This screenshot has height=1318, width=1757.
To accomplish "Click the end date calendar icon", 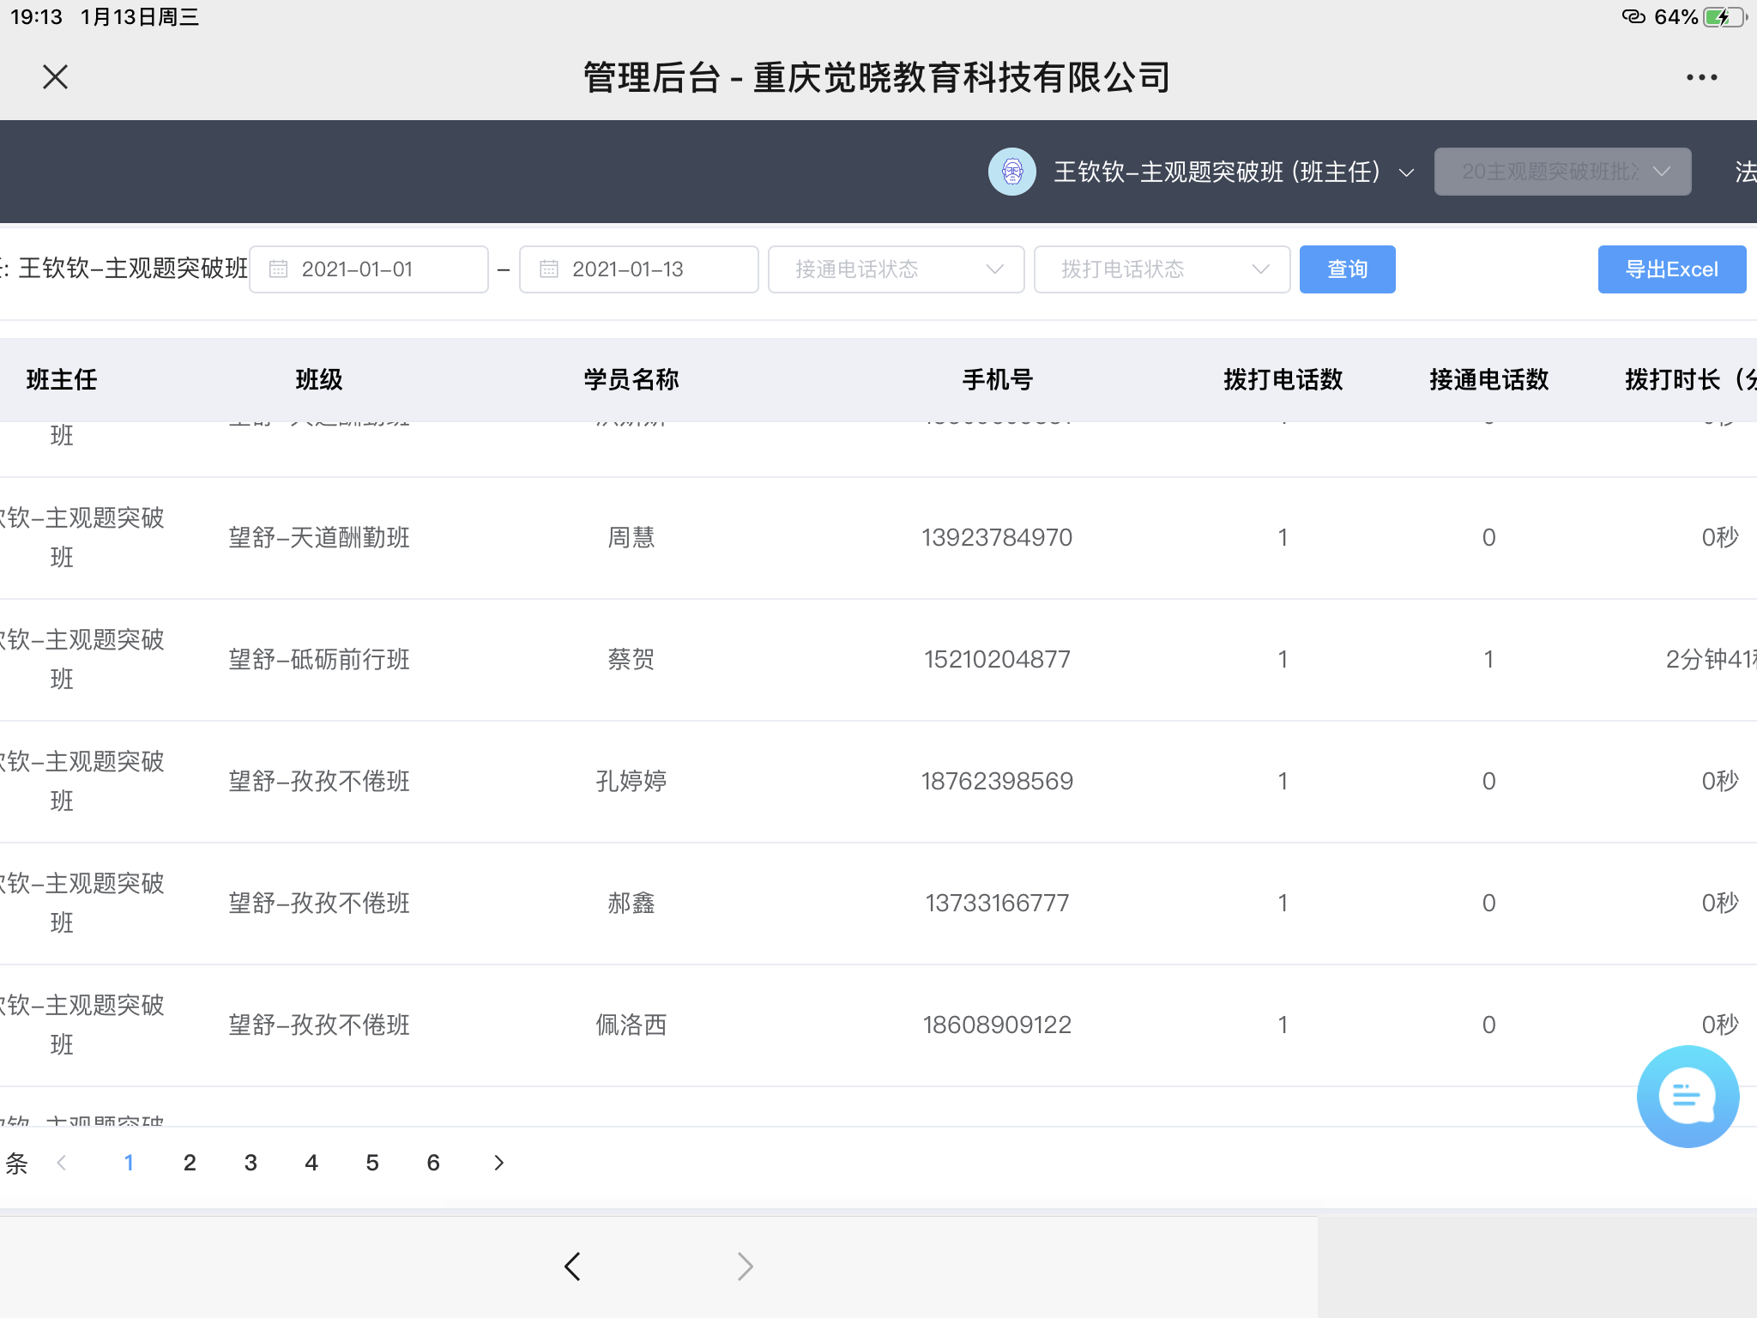I will [549, 269].
